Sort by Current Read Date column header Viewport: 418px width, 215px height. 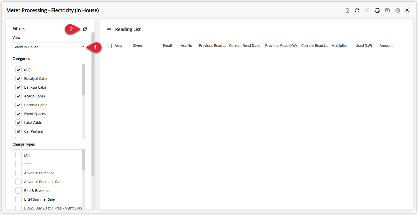[244, 46]
